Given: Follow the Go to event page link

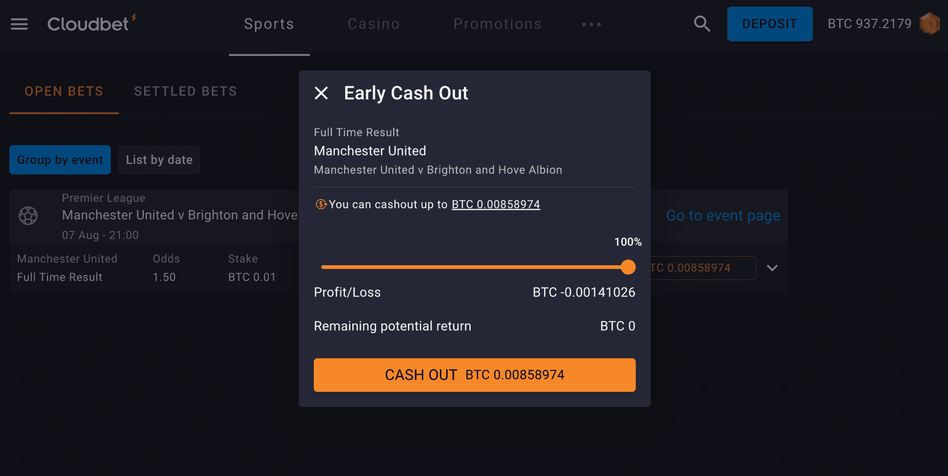Looking at the screenshot, I should tap(723, 216).
